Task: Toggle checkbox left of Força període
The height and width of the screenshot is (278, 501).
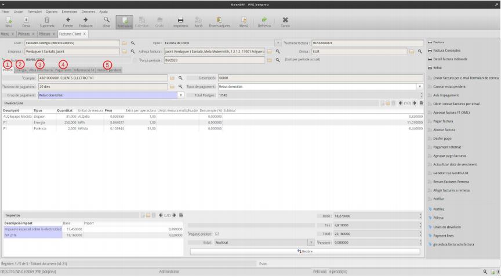Action: (135, 60)
